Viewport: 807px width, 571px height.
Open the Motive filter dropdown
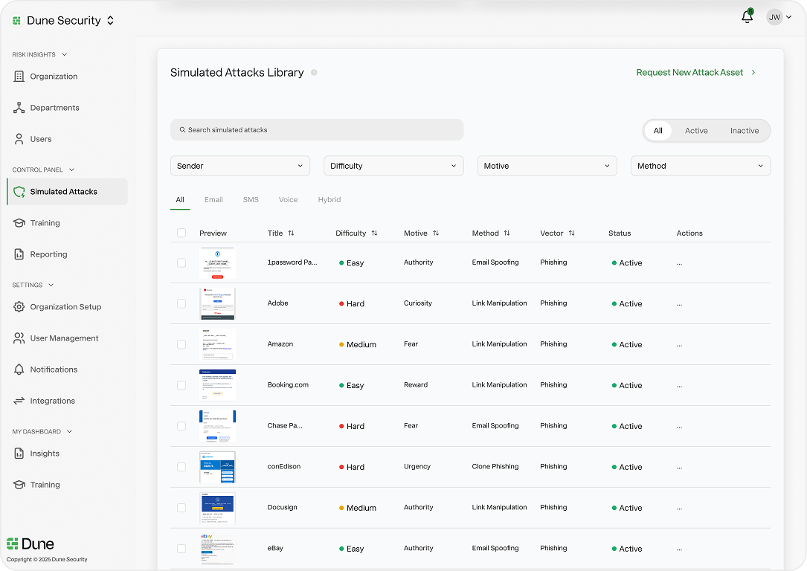[x=547, y=166]
